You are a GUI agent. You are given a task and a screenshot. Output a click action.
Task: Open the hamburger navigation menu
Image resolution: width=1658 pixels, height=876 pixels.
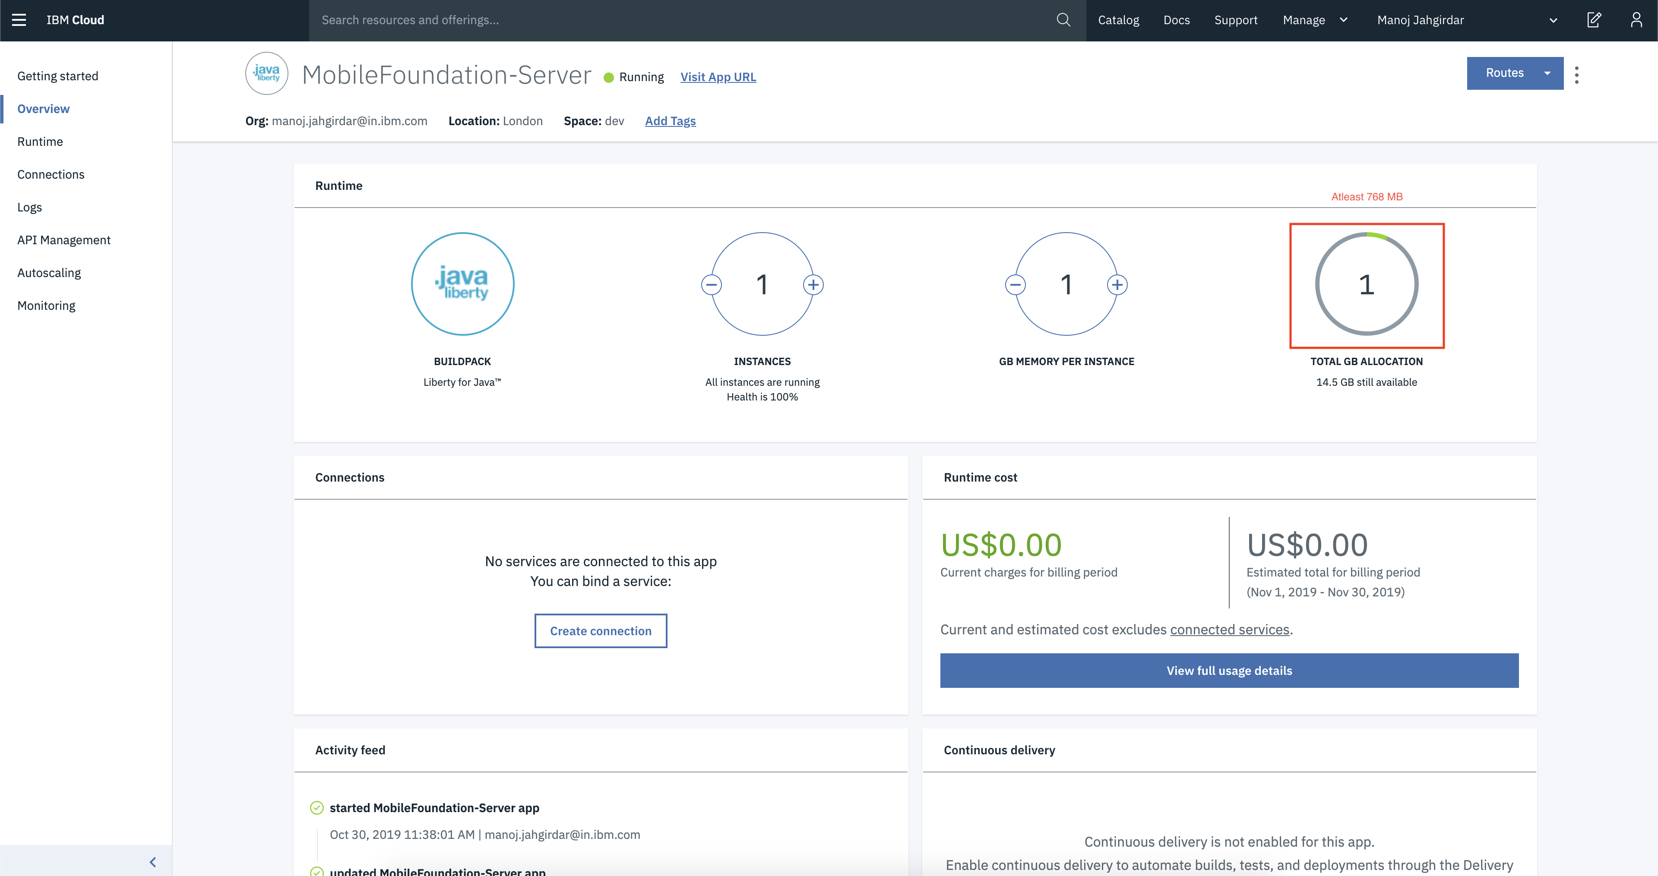[x=19, y=20]
